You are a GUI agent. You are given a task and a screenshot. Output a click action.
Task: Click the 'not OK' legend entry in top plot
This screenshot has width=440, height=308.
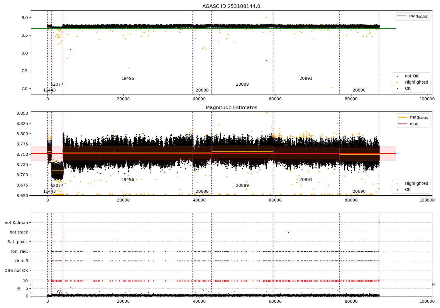[x=412, y=76]
